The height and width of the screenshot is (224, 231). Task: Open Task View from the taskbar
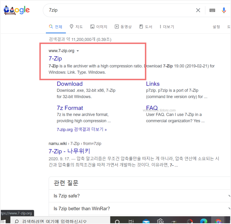131,221
